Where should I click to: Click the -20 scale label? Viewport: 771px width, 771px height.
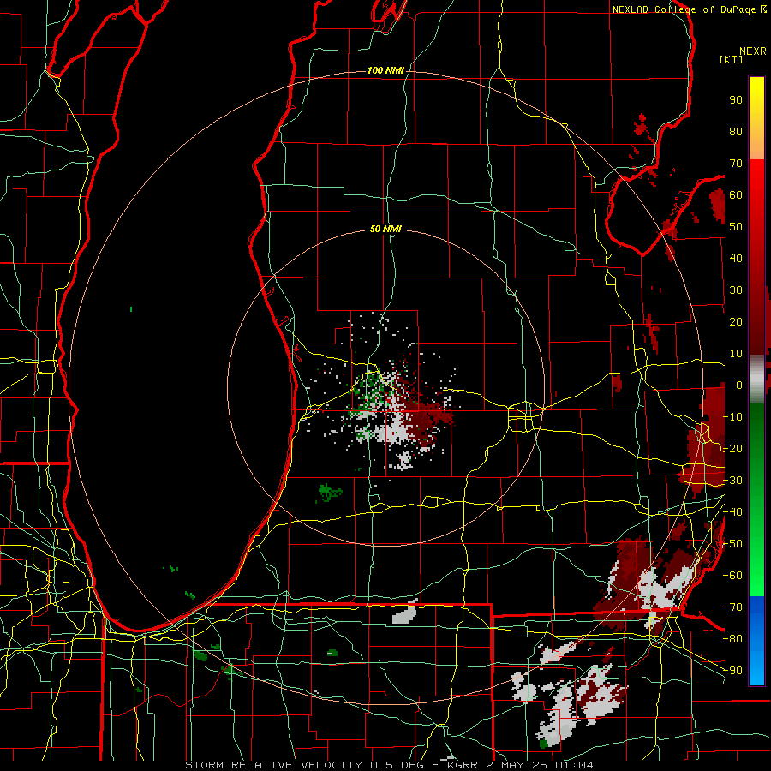(732, 448)
